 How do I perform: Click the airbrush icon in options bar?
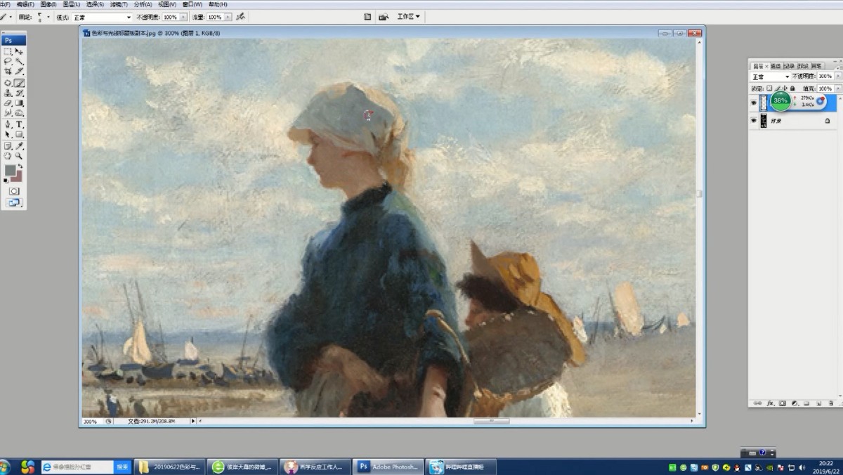[x=241, y=17]
